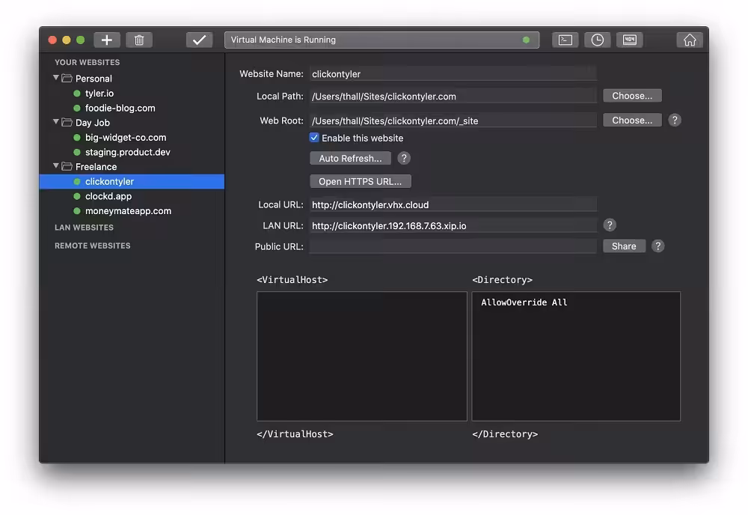Click the Local URL field
Viewport: 748px width, 515px height.
[453, 205]
